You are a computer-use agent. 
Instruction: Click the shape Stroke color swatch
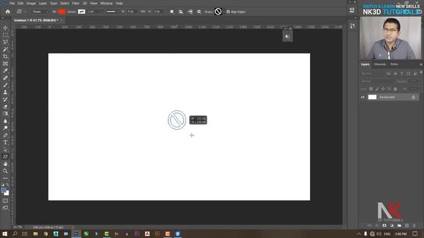[x=81, y=12]
